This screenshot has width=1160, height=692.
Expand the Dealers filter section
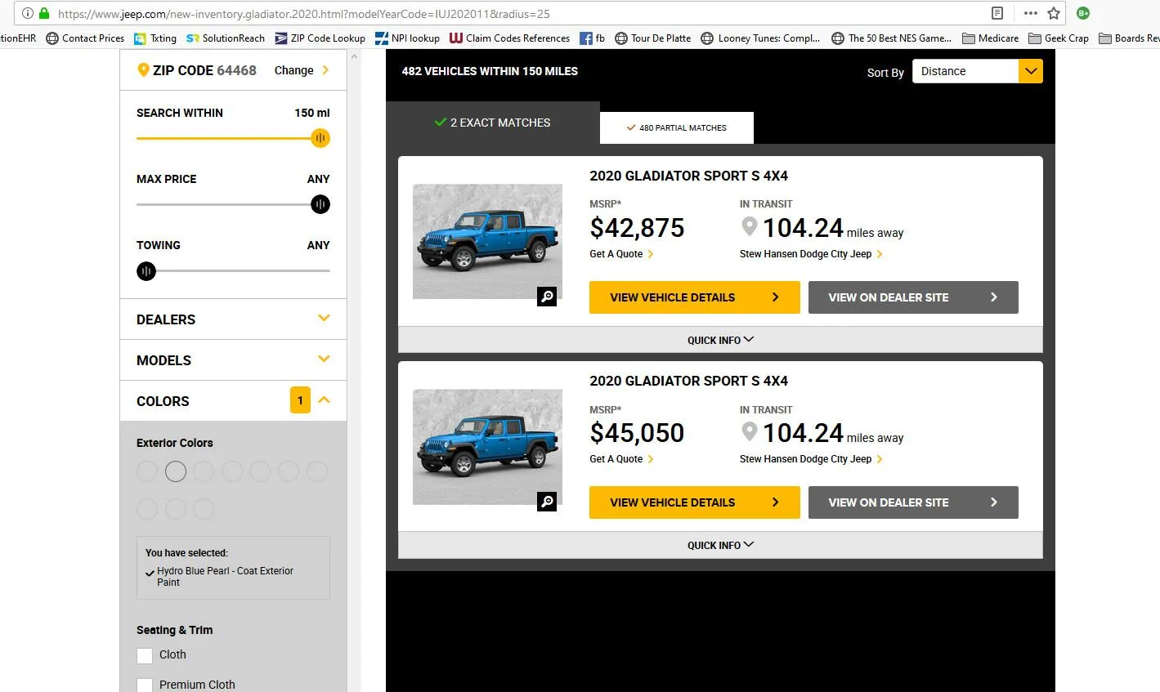[233, 319]
